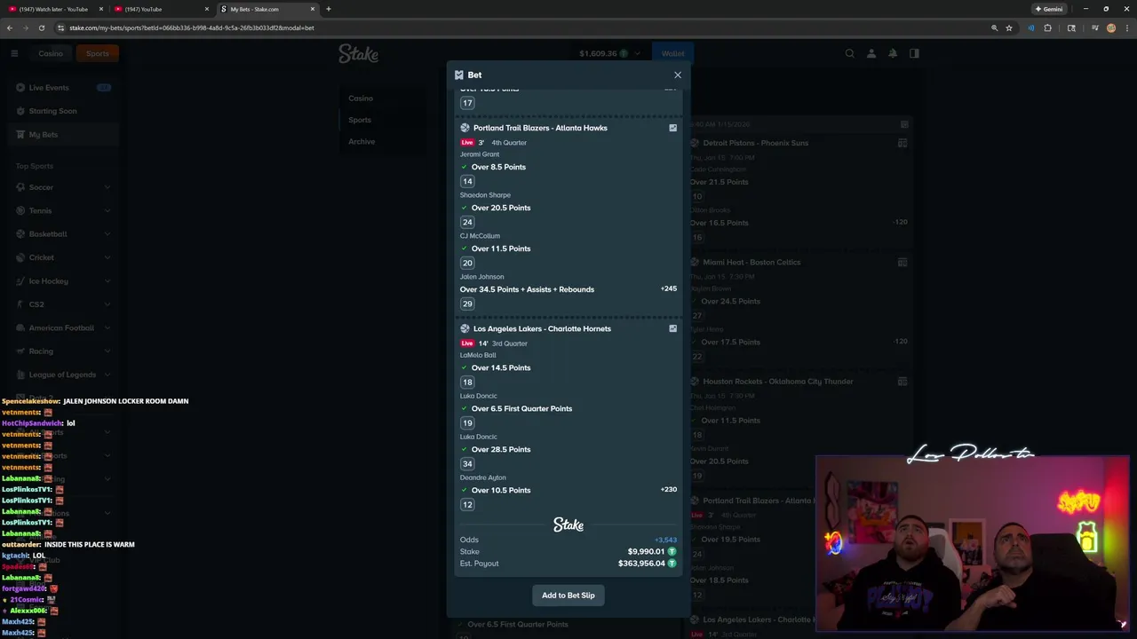Open the Wallet button in header
The image size is (1137, 639).
coord(672,53)
